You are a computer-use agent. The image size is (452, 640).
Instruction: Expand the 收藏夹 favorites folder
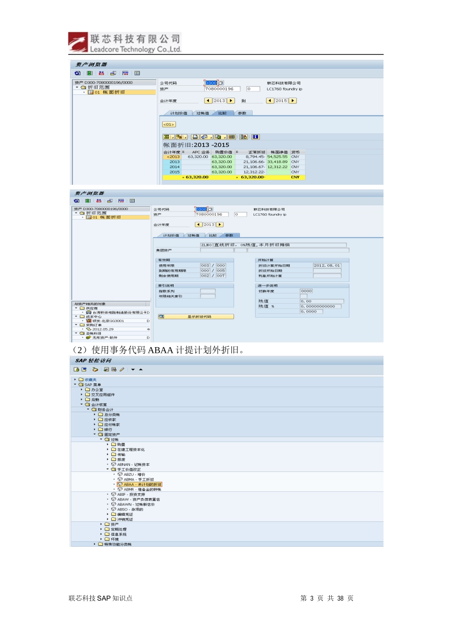coord(75,380)
